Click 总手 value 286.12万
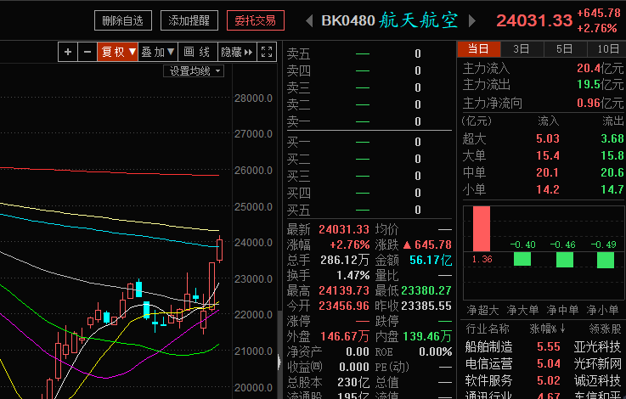 tap(345, 260)
